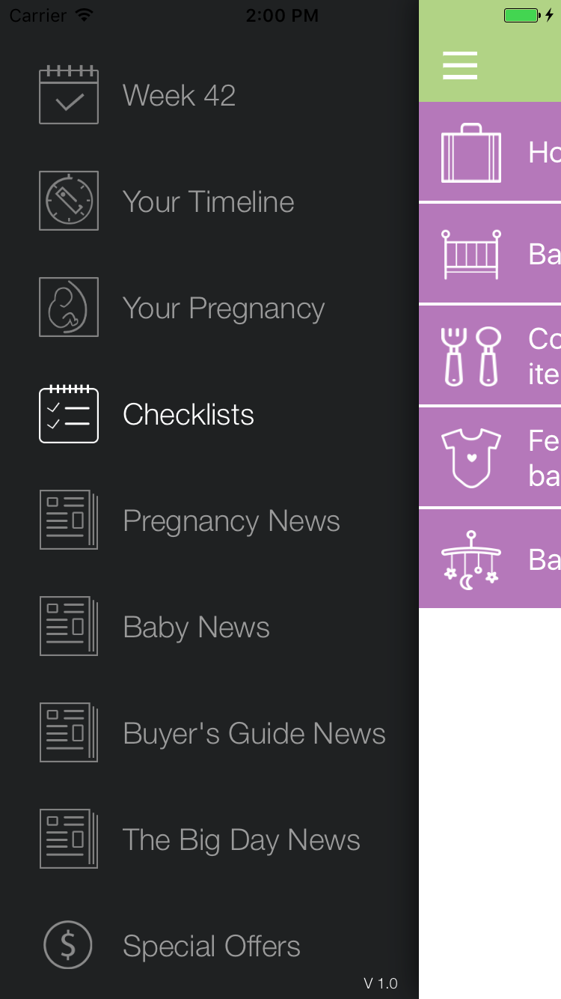Tap the Your Timeline stopwatch icon
This screenshot has height=999, width=561.
[69, 201]
